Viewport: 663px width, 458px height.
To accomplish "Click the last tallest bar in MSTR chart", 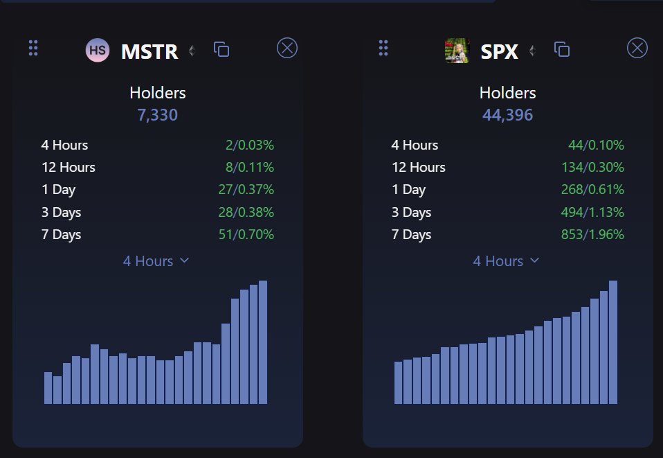I will (263, 342).
